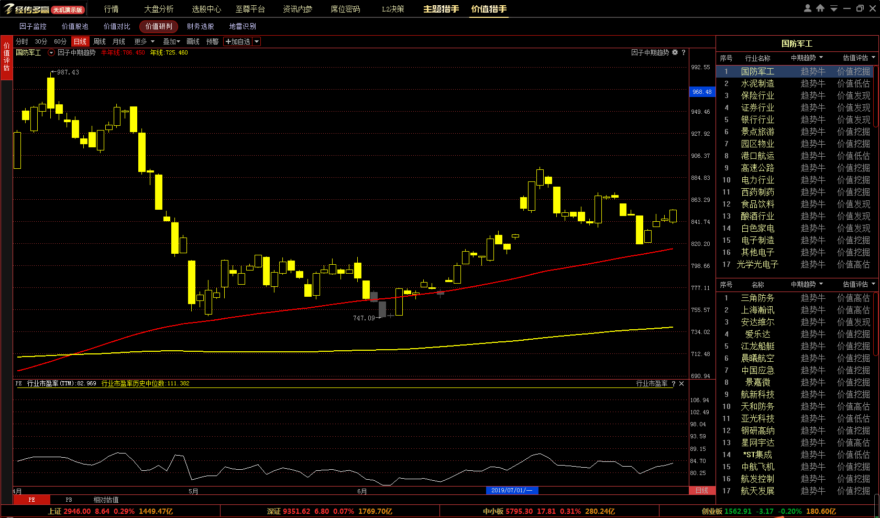Select the 日线 daily chart period

pos(80,41)
